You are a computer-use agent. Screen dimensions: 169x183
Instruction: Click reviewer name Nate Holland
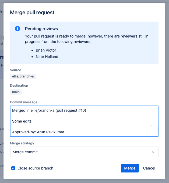coord(47,57)
